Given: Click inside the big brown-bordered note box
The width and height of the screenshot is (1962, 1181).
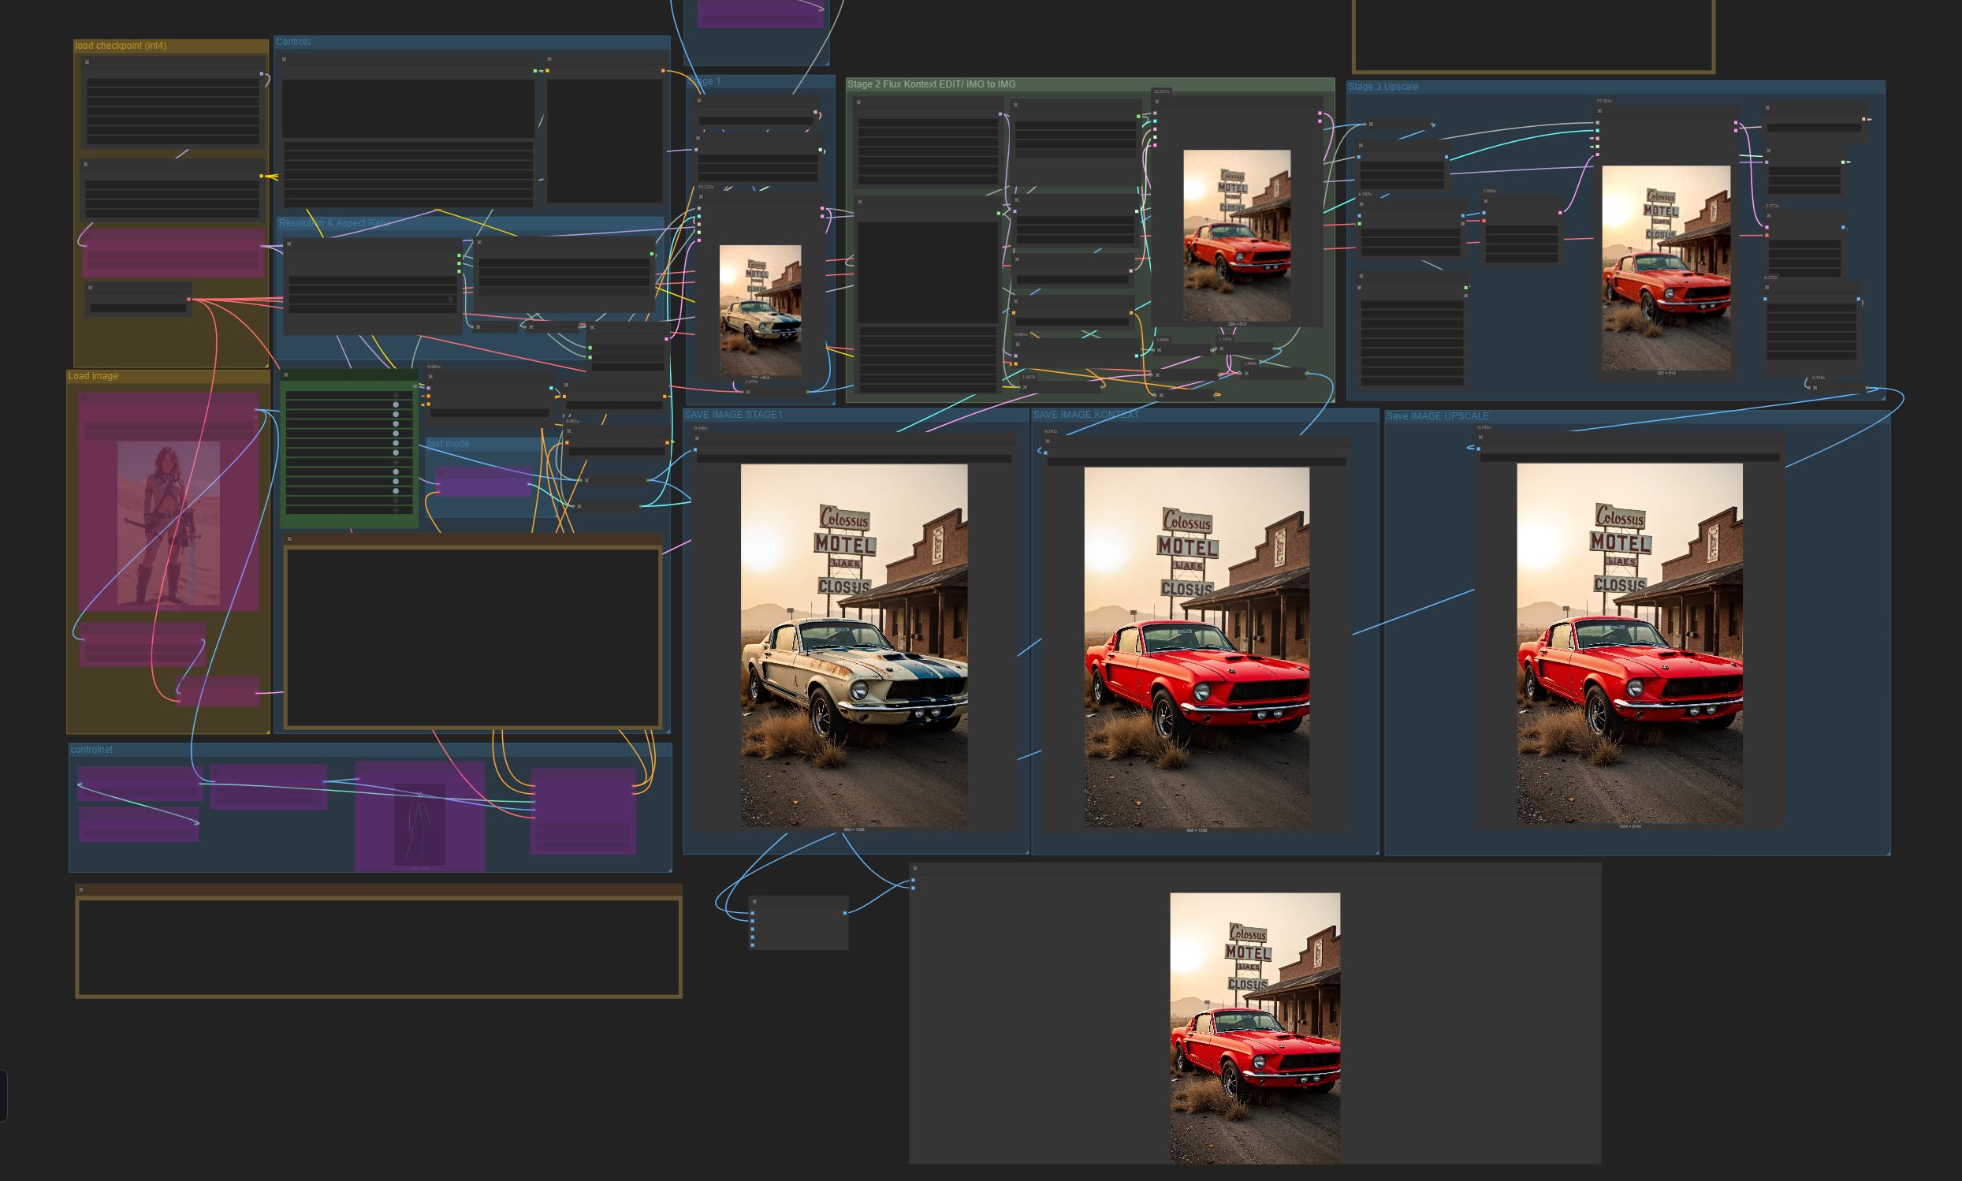Looking at the screenshot, I should click(x=473, y=637).
